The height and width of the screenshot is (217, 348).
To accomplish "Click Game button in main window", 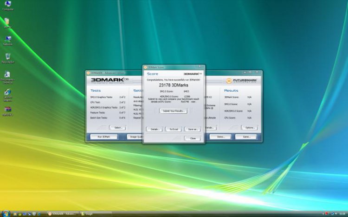I will pyautogui.click(x=246, y=136).
